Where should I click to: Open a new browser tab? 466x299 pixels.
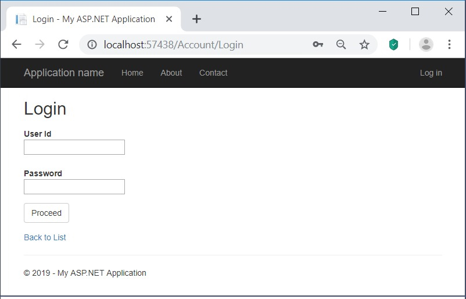(x=196, y=19)
